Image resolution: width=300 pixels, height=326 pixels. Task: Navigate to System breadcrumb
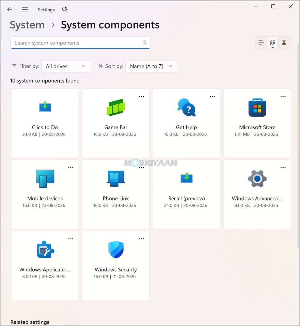pos(27,25)
